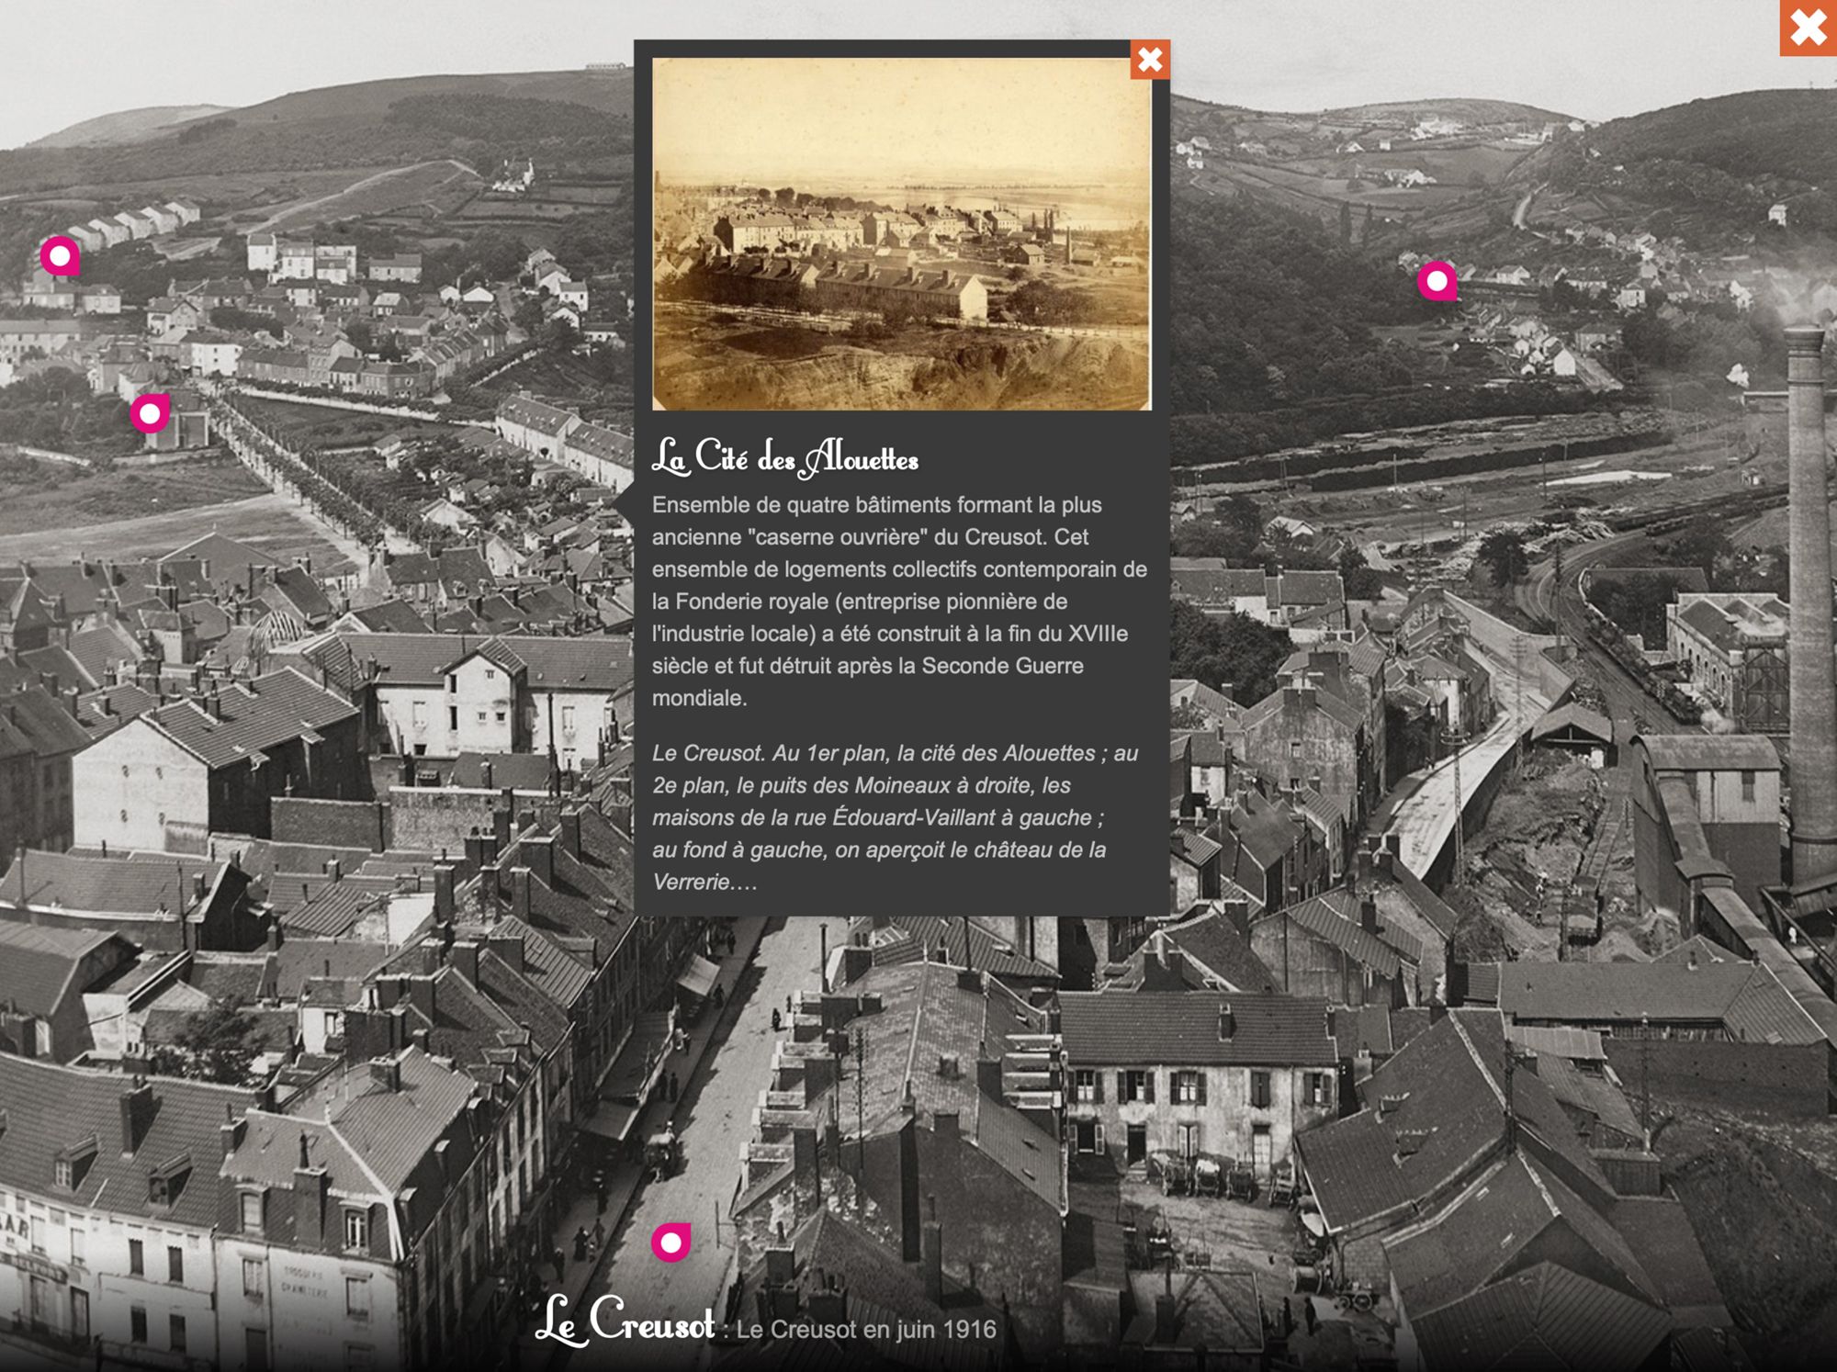
Task: Click the Seconde Guerre mondiale phrase
Action: pyautogui.click(x=1001, y=666)
